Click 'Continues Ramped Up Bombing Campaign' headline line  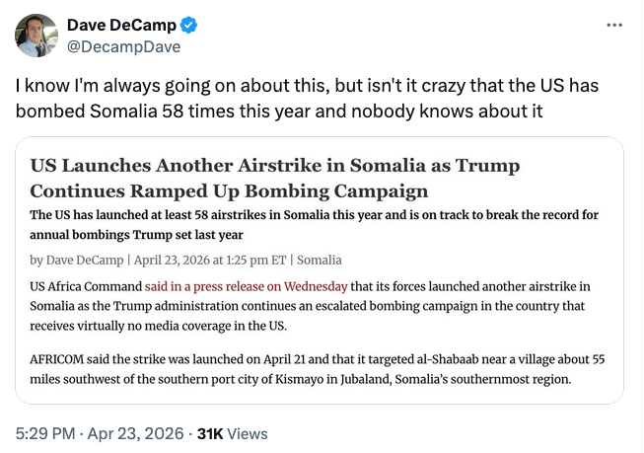click(229, 189)
